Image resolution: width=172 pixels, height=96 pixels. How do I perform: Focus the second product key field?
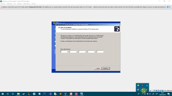click(x=73, y=51)
